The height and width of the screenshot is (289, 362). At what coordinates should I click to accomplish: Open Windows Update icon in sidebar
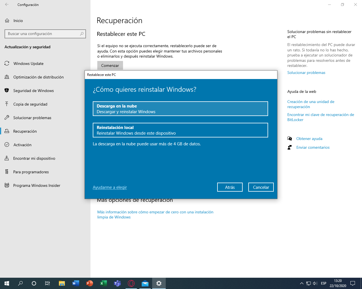coord(7,64)
